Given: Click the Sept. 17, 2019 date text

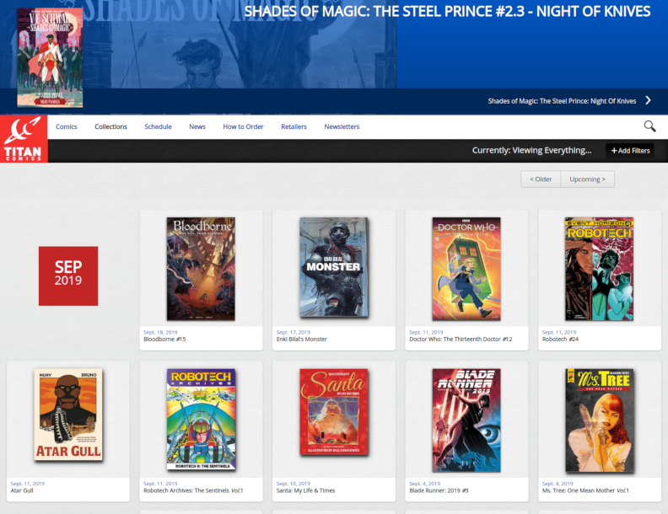Looking at the screenshot, I should [294, 332].
